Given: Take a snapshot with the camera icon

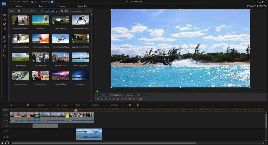Looking at the screenshot, I should click(x=121, y=99).
